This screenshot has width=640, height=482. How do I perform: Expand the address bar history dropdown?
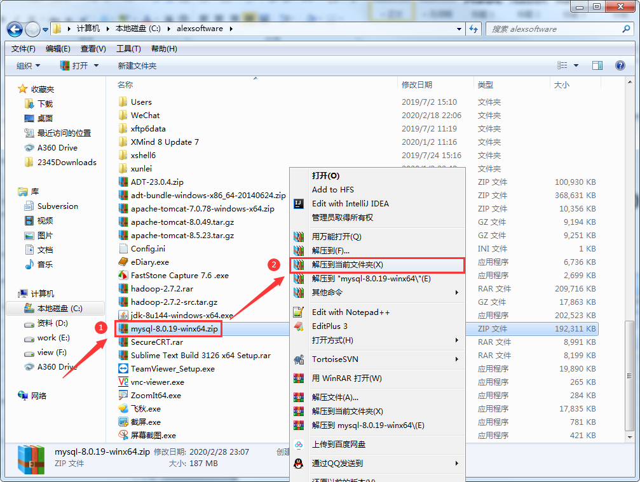459,29
